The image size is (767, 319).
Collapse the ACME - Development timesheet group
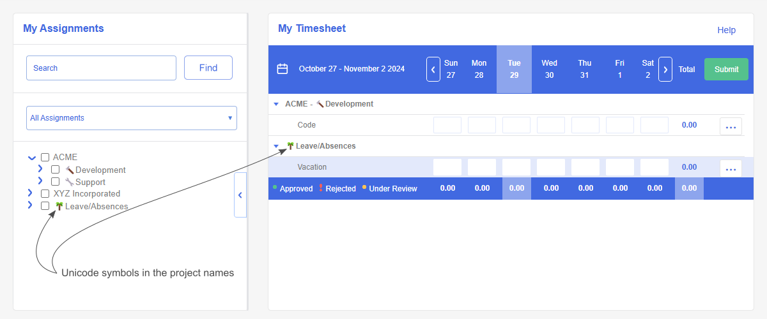[x=276, y=104]
